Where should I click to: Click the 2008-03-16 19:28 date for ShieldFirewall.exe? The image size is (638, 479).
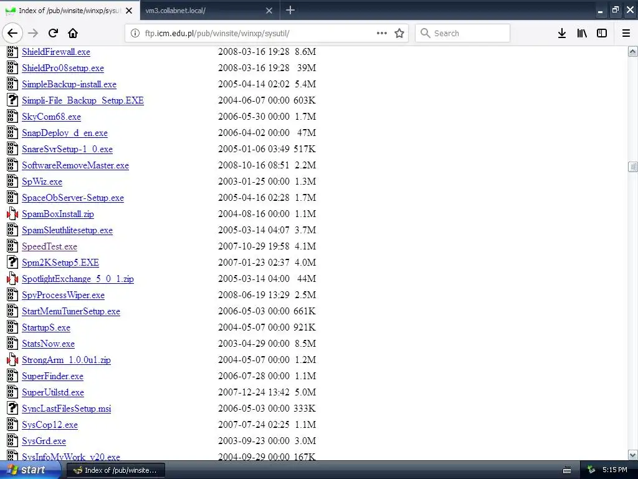coord(254,51)
